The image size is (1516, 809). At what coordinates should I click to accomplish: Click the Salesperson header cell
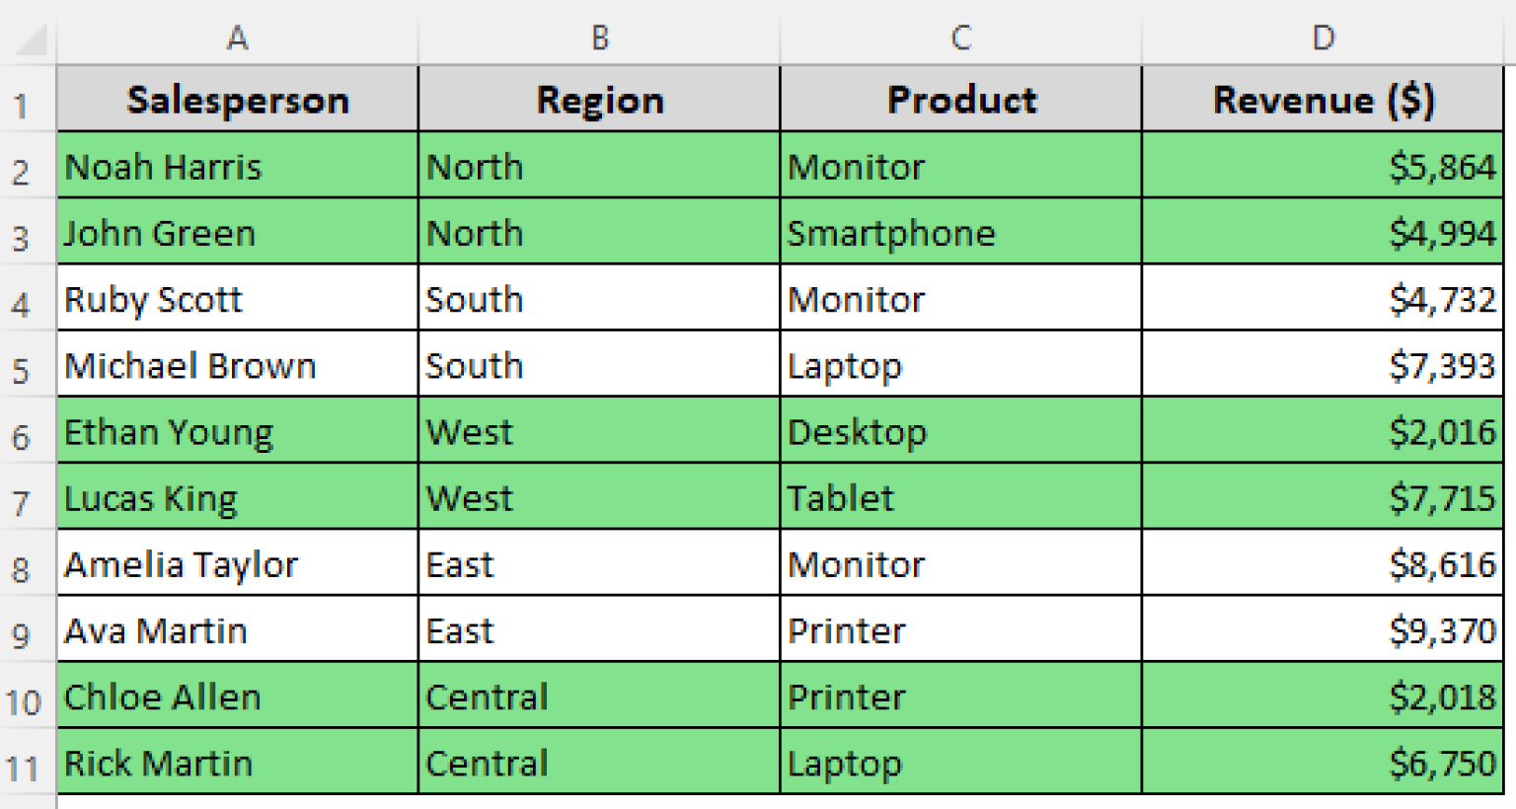[x=237, y=99]
